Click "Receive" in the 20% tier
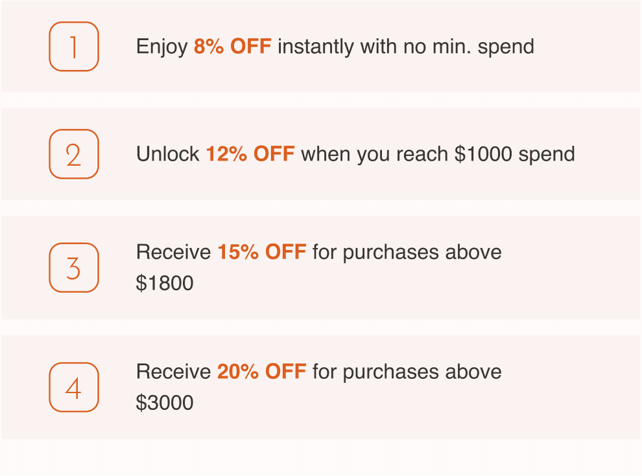 [x=173, y=372]
